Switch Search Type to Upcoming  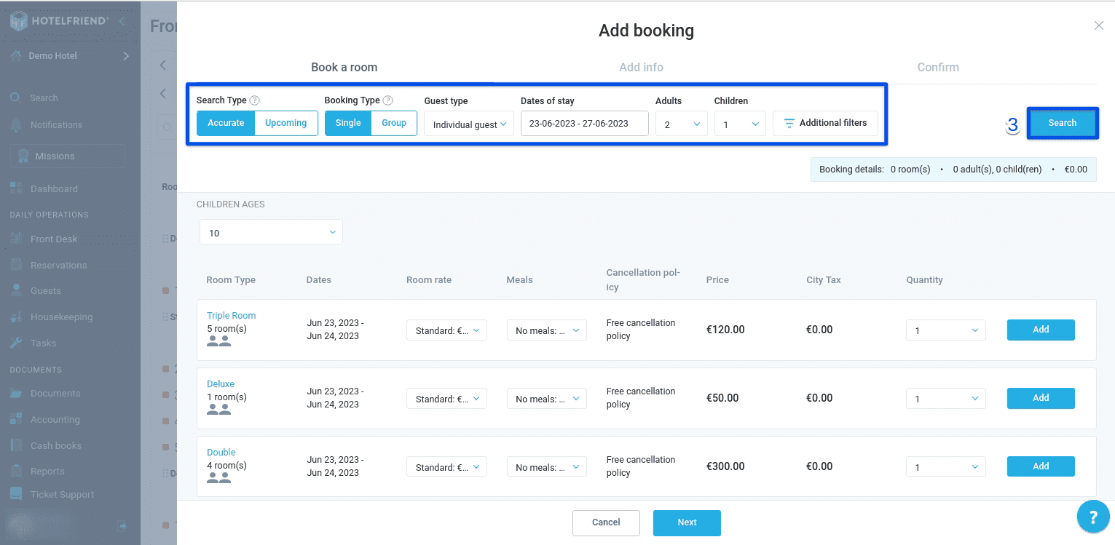[x=285, y=123]
